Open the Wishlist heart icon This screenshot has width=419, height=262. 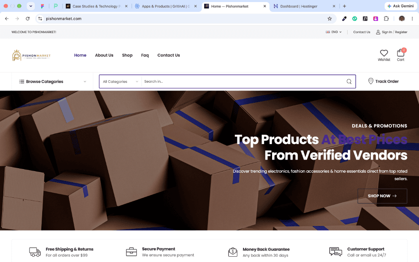384,55
